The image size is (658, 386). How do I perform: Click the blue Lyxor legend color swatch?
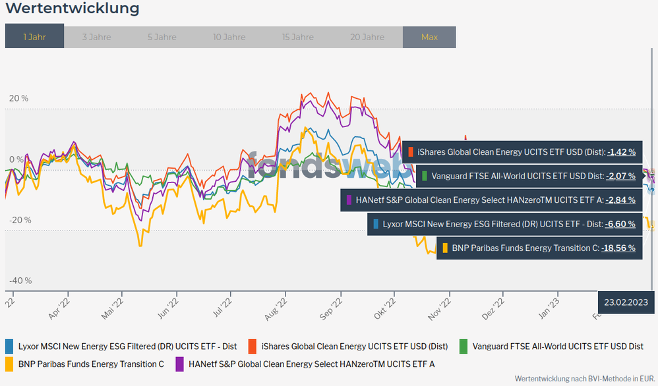coord(9,346)
